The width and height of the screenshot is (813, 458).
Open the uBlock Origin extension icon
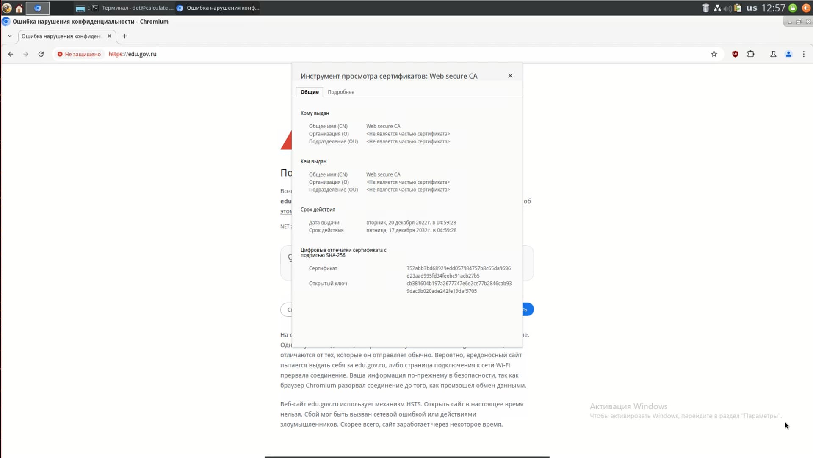coord(735,54)
